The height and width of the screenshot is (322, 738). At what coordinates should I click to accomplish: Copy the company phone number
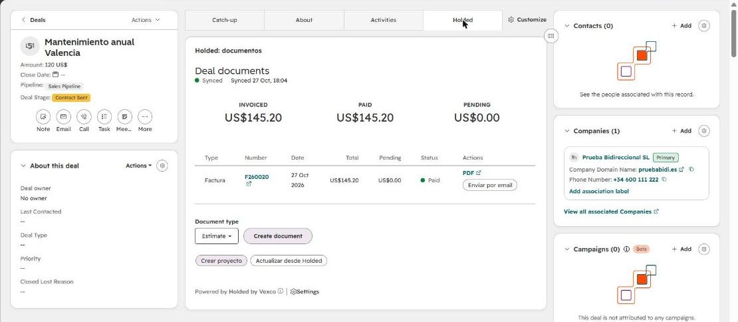tap(664, 180)
